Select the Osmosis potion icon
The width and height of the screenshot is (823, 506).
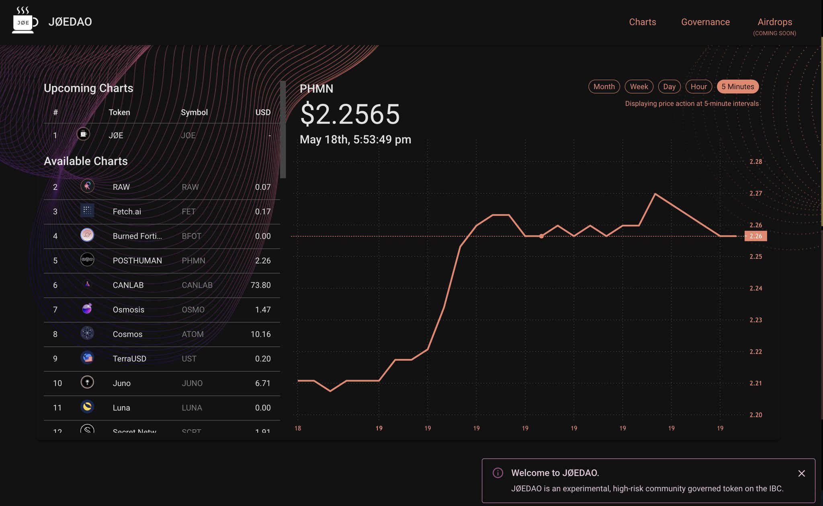pos(87,309)
